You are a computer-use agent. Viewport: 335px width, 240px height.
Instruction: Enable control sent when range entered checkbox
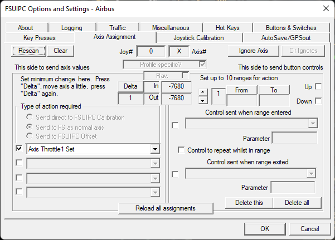click(175, 125)
